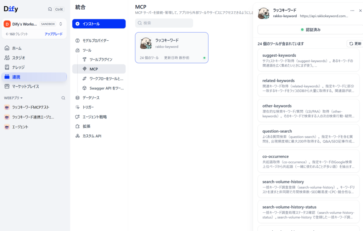Click the Dify logo

[11, 9]
